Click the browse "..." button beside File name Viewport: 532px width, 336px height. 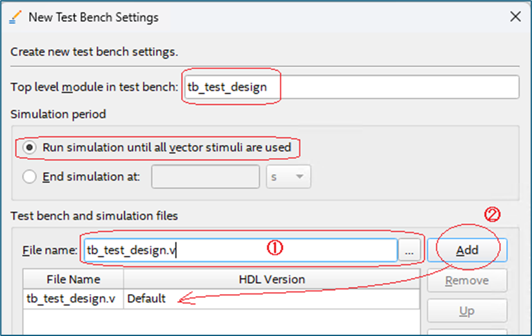coord(409,250)
